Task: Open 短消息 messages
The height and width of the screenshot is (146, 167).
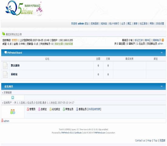Action: [104, 23]
